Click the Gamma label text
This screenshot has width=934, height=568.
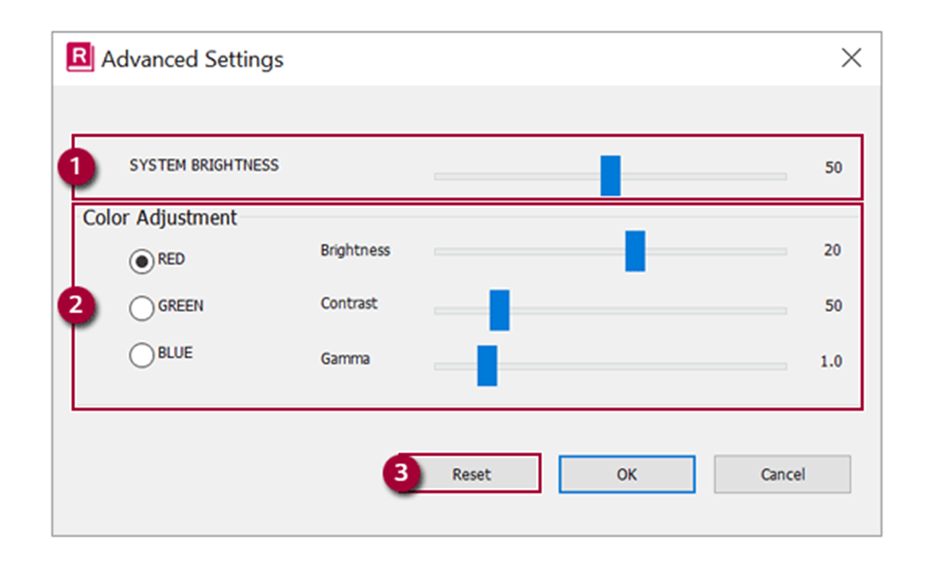point(345,359)
